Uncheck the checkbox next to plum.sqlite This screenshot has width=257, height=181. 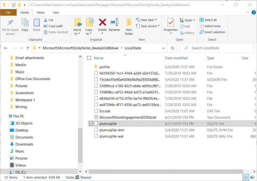(x=91, y=124)
